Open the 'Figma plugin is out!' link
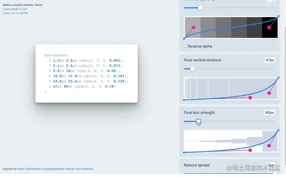This screenshot has height=177, width=286. (15, 9)
